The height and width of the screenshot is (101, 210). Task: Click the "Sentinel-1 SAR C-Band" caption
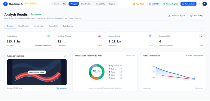(15, 88)
